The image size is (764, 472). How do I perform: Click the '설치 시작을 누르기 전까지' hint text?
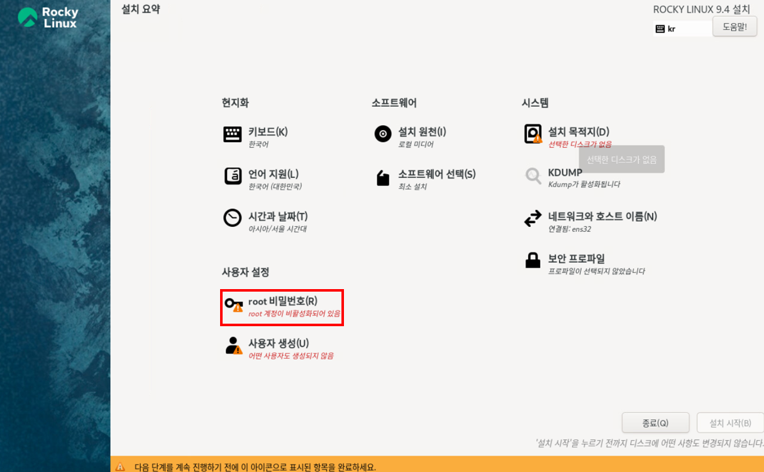650,443
